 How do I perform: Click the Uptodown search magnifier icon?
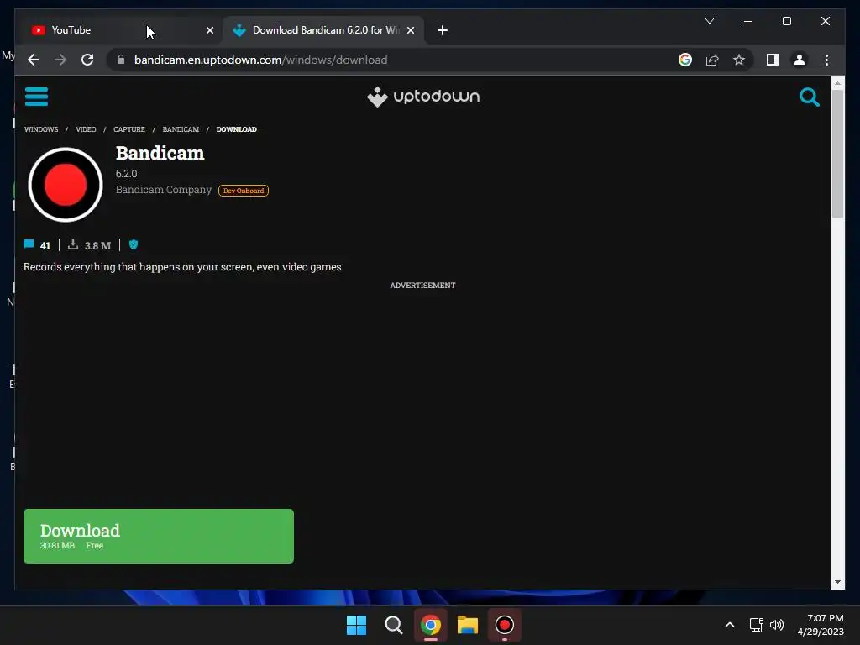click(809, 97)
